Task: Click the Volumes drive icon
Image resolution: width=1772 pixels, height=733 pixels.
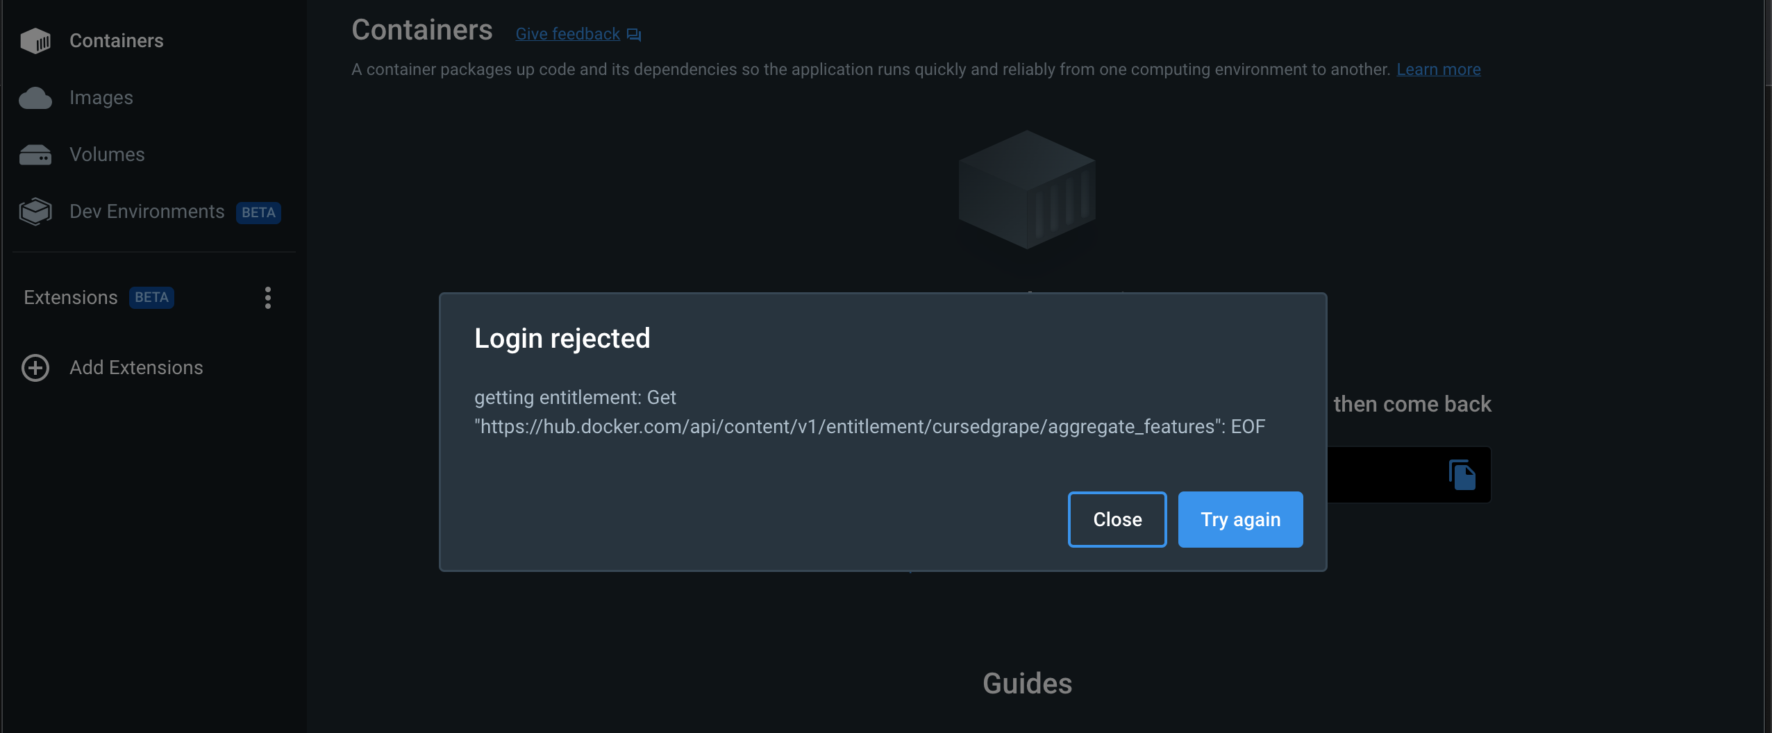Action: click(x=35, y=155)
